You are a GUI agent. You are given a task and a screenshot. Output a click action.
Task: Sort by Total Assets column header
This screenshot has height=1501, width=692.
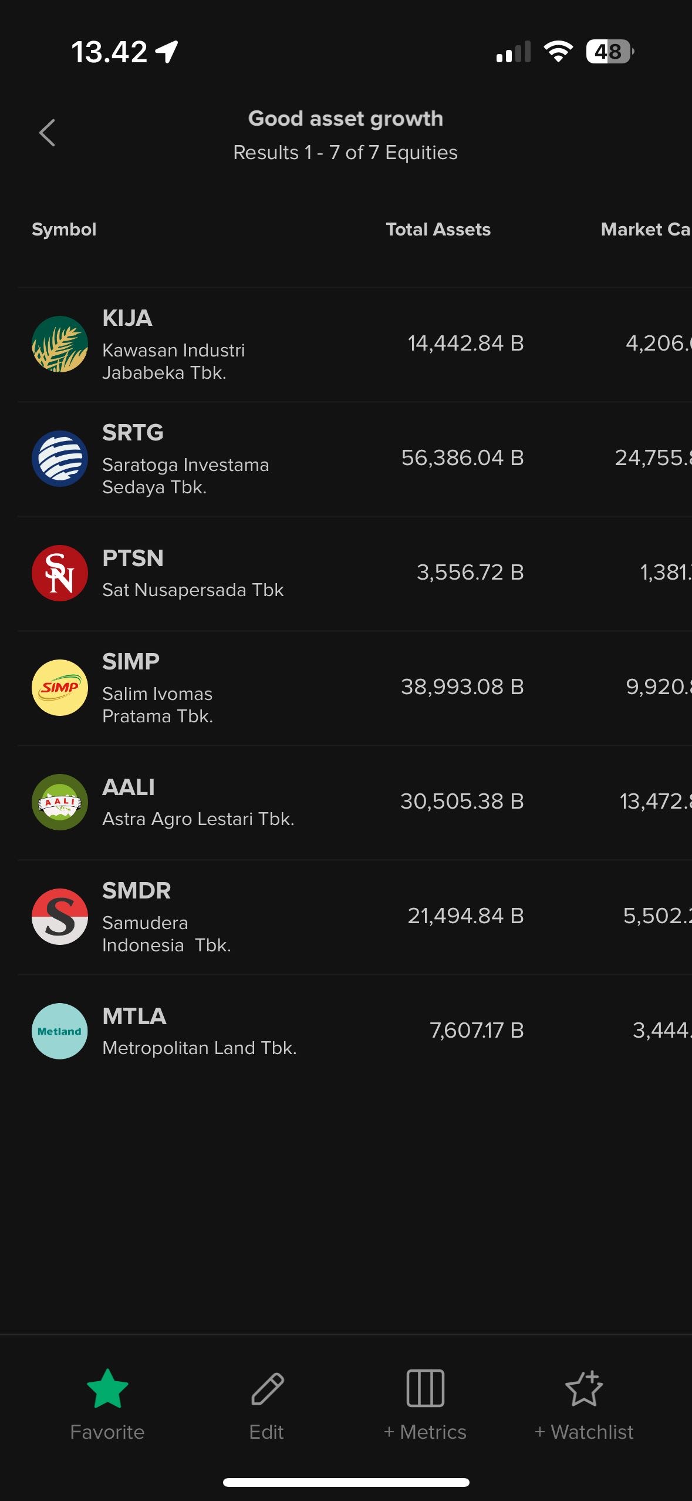coord(438,229)
